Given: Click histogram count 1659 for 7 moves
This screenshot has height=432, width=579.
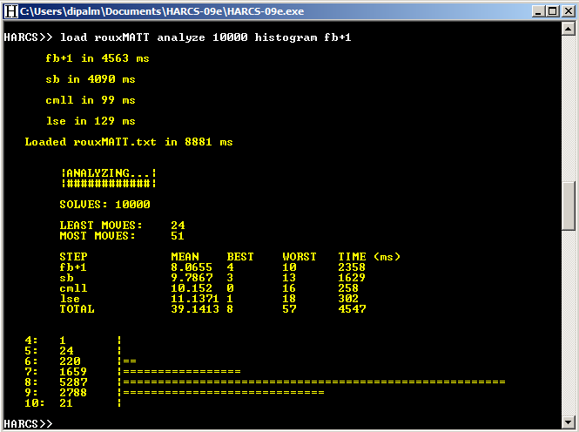Looking at the screenshot, I should coord(73,371).
